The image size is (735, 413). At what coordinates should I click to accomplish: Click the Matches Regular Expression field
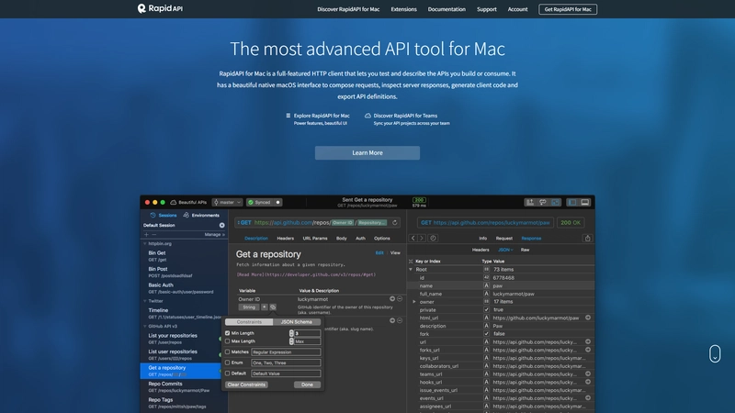[x=286, y=352]
